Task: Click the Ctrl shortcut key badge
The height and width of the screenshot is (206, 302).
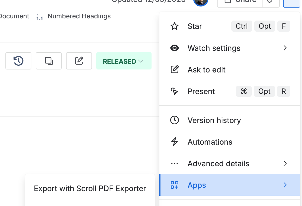Action: (x=242, y=26)
